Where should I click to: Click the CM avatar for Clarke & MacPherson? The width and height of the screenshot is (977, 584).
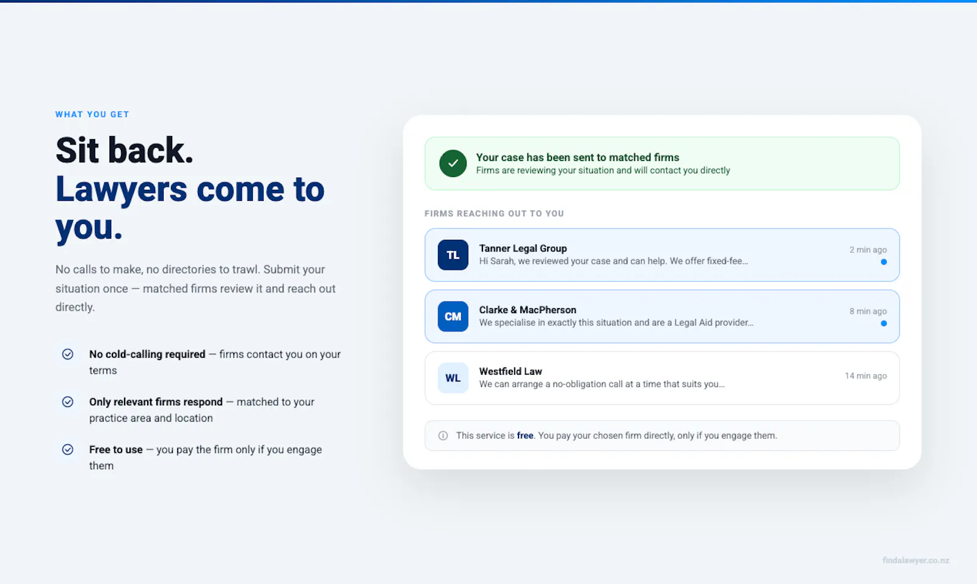click(453, 317)
